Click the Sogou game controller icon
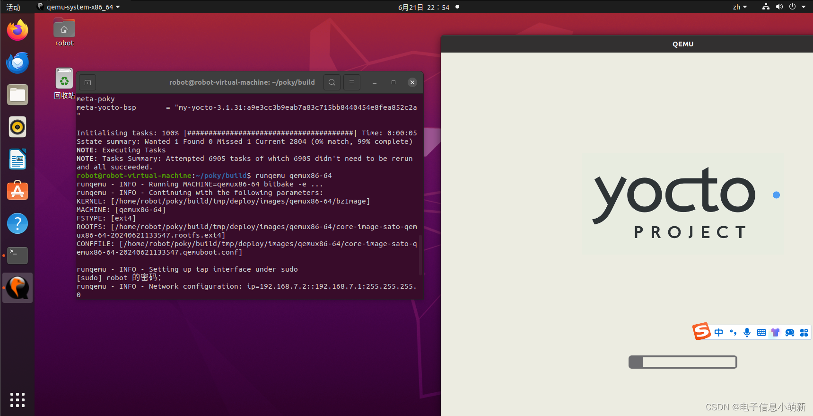 (790, 332)
